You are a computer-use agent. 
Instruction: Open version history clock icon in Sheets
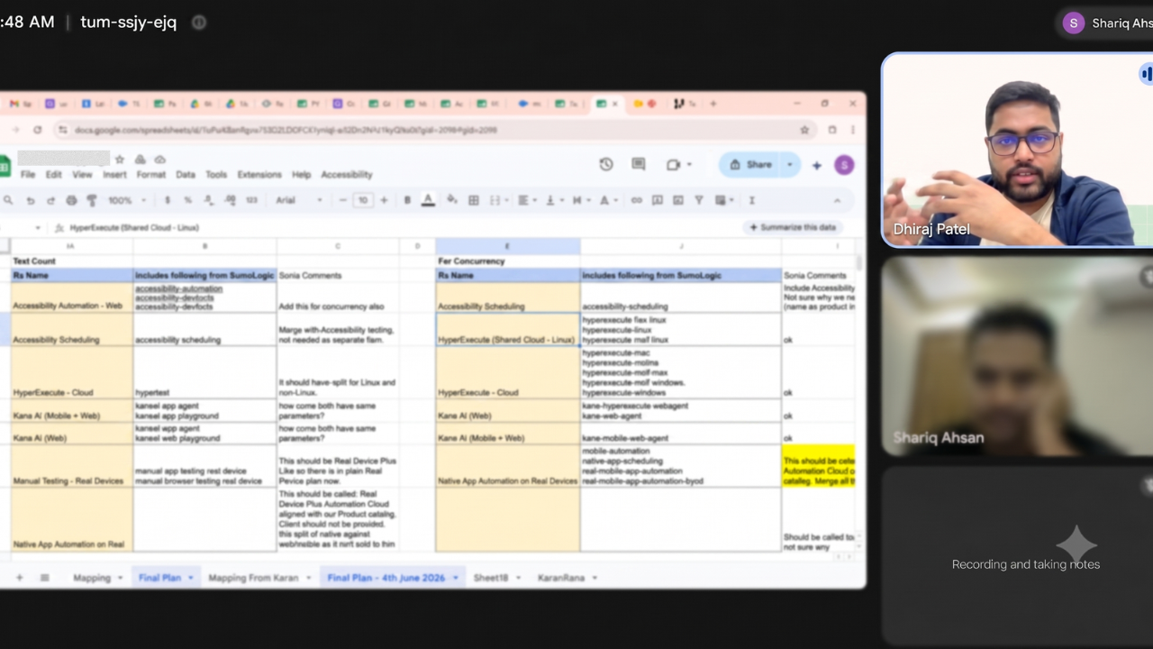tap(606, 165)
